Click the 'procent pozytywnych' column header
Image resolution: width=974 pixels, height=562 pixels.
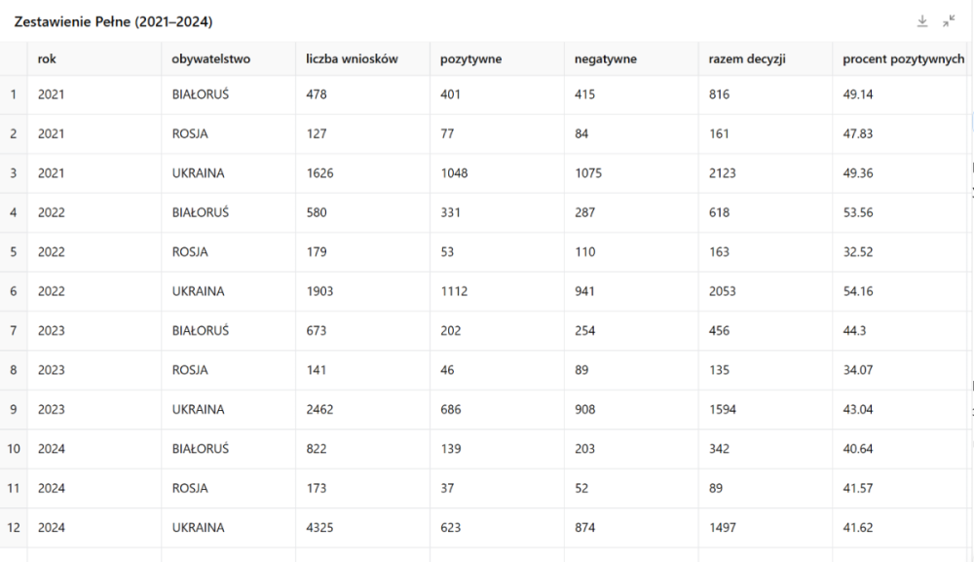(904, 58)
